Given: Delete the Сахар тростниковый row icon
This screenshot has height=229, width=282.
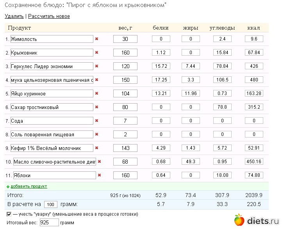Looking at the screenshot, I should (x=96, y=107).
